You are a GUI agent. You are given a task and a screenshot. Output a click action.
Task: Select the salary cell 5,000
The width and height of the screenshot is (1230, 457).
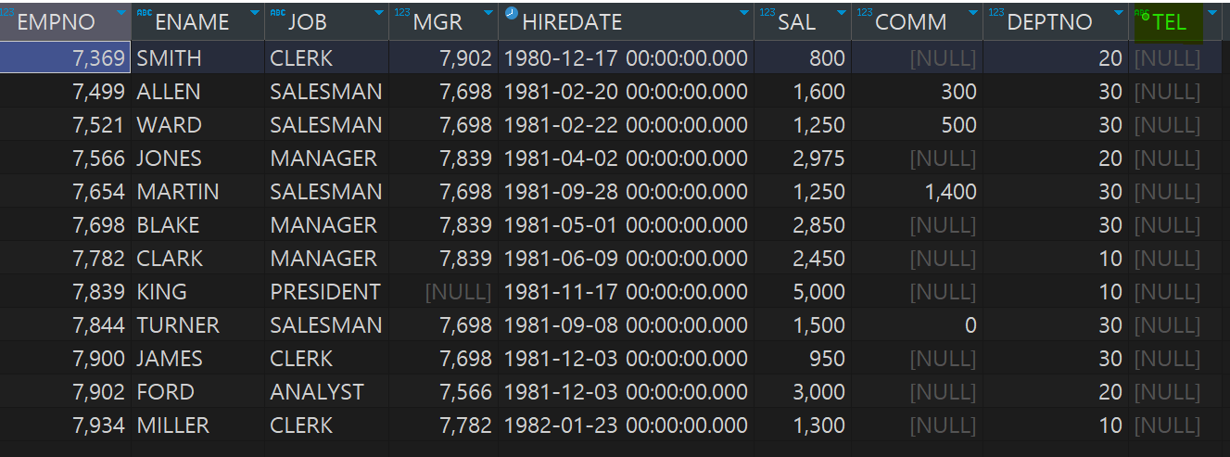(x=803, y=292)
